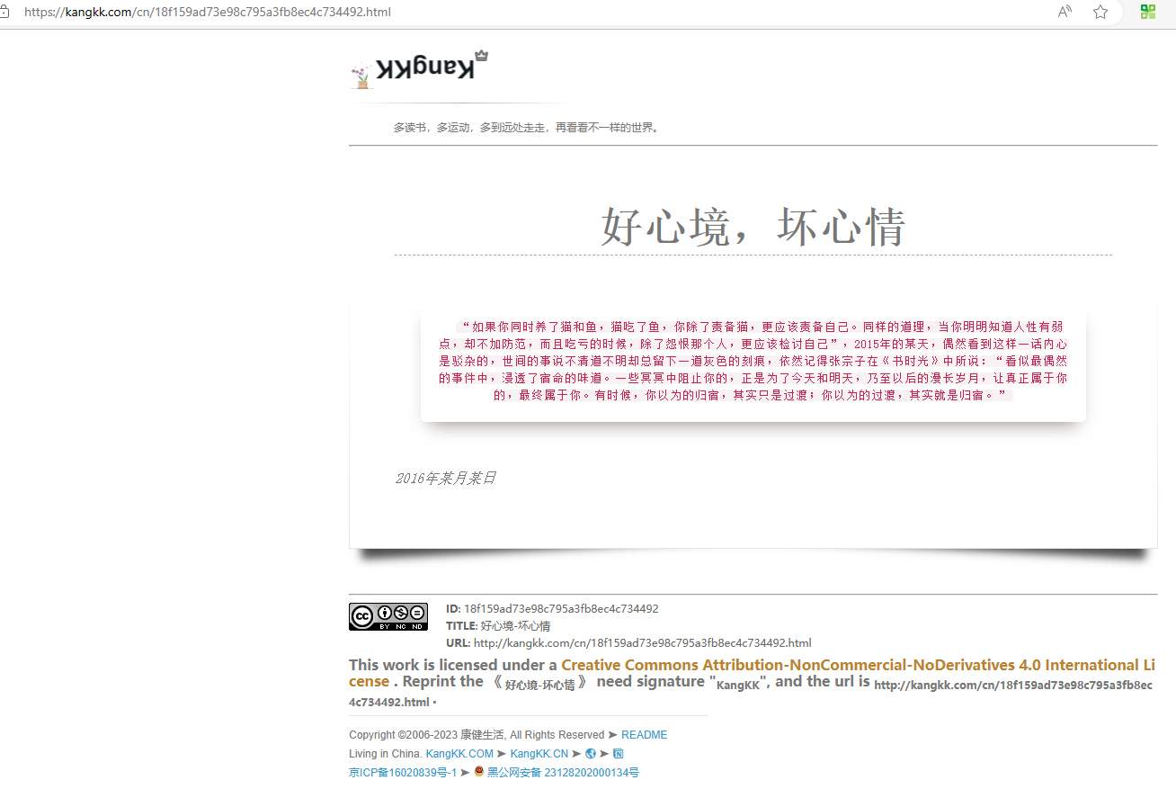Open the KangKK.CN link
The height and width of the screenshot is (807, 1176).
[x=539, y=753]
